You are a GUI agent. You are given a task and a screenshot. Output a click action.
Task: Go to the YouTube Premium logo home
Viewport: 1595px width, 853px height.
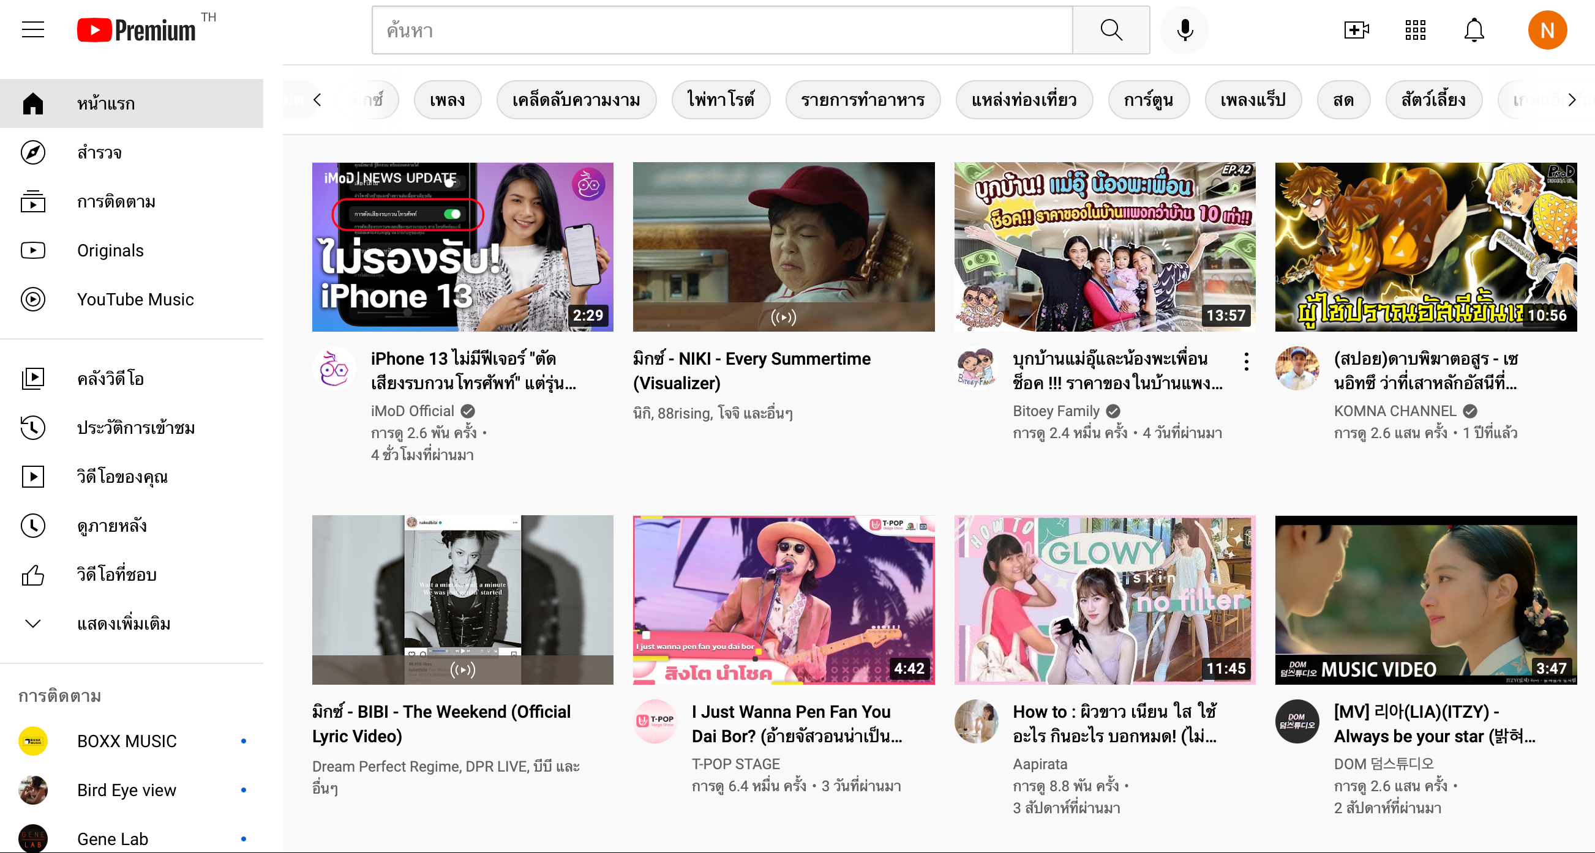point(136,30)
